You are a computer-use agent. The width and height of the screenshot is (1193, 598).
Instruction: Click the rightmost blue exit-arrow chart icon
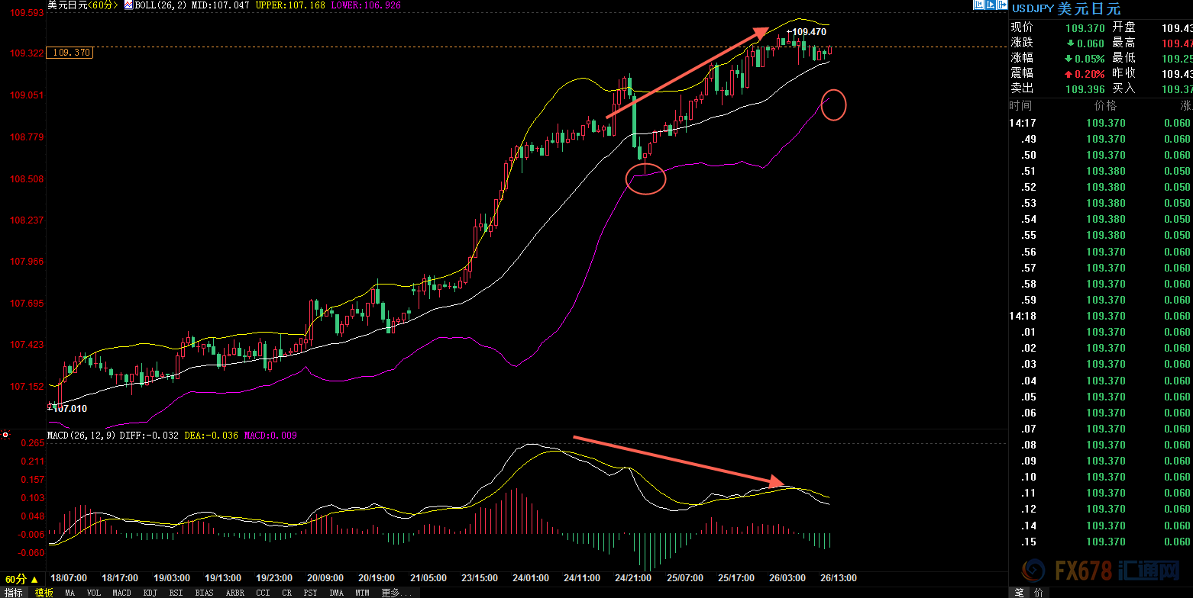tap(1001, 5)
